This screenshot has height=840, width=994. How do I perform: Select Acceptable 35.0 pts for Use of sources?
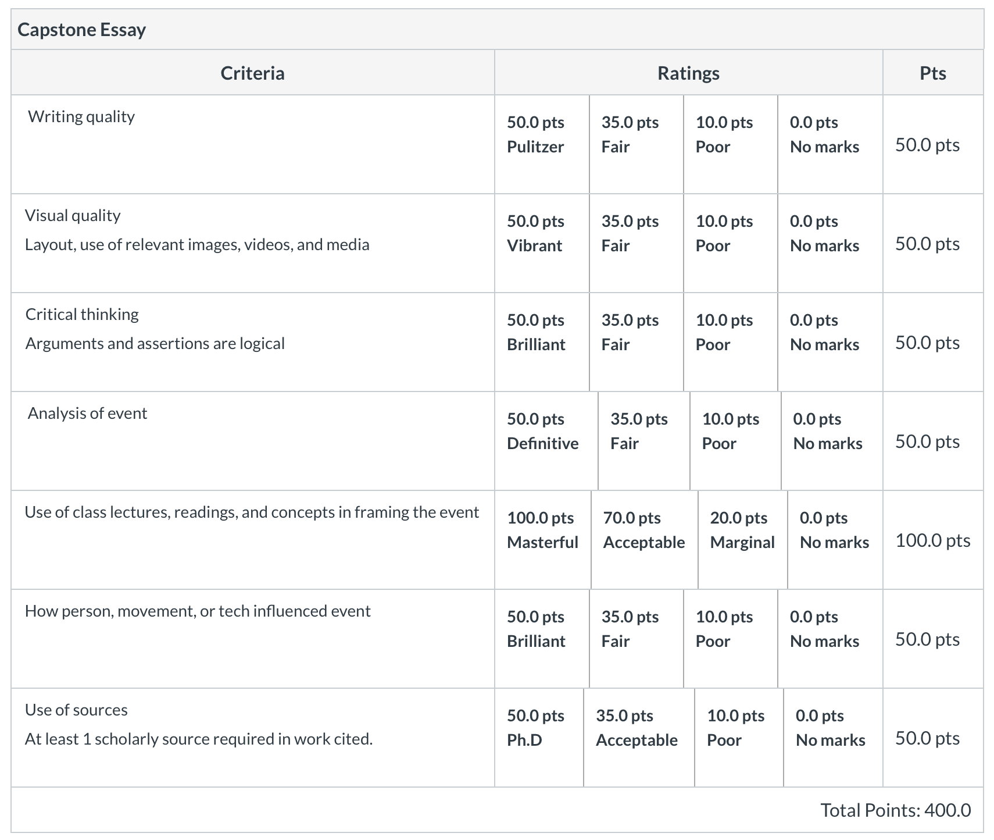(639, 738)
